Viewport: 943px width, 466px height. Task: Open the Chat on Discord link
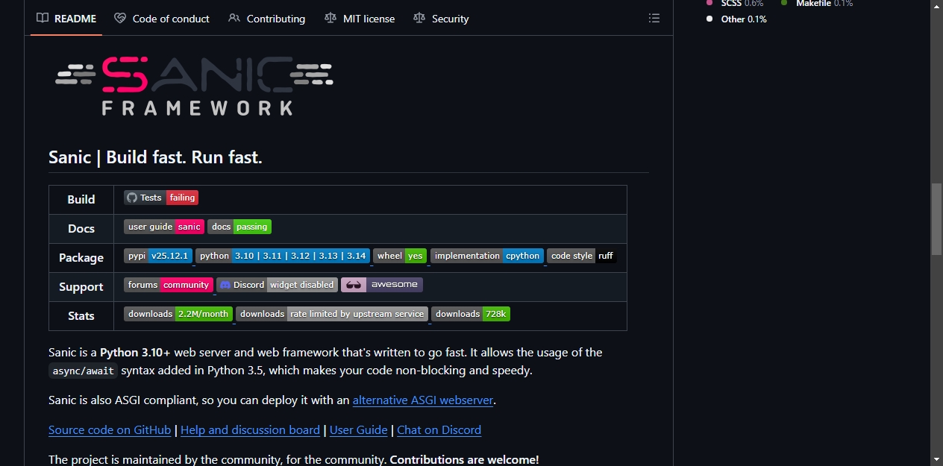[x=439, y=430]
